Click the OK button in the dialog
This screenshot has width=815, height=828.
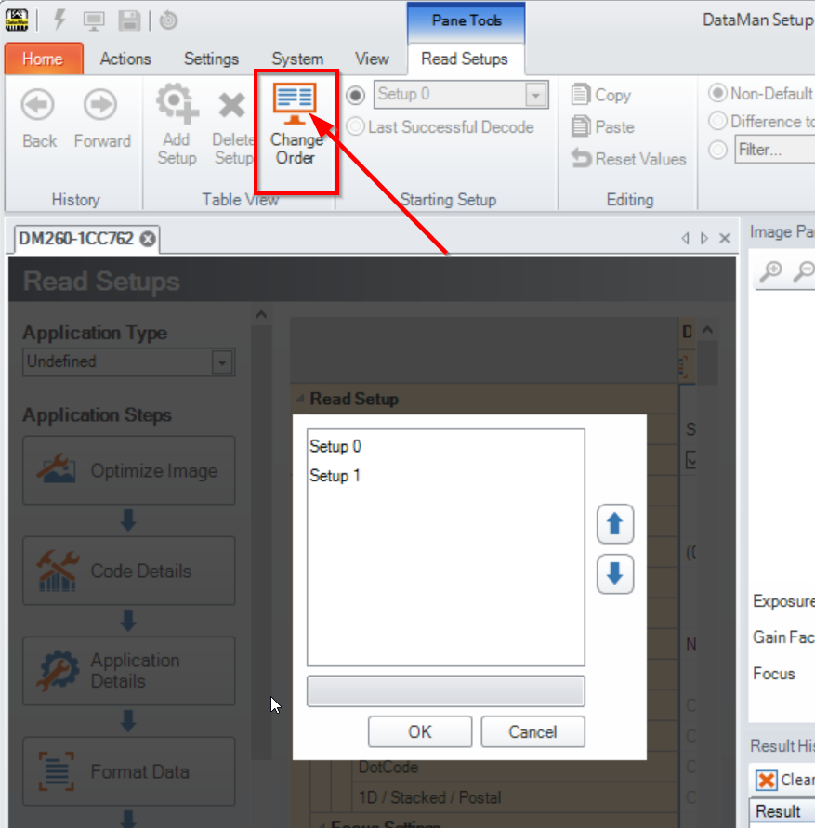(x=419, y=731)
